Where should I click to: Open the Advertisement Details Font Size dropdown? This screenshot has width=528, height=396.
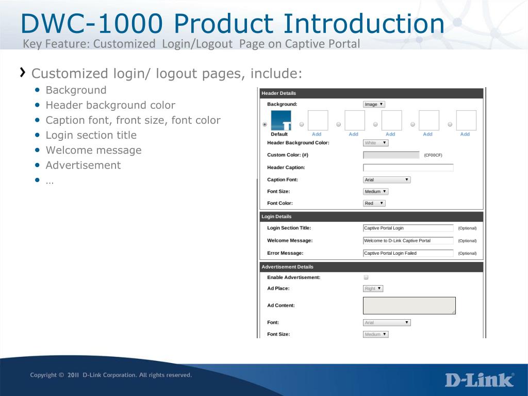pos(375,334)
